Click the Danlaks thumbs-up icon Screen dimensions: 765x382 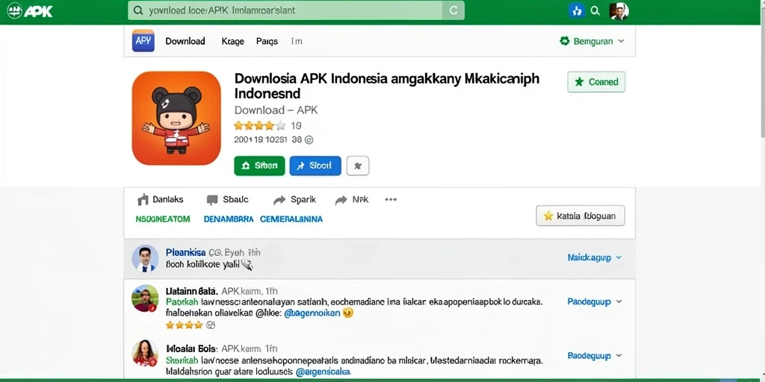coord(143,199)
